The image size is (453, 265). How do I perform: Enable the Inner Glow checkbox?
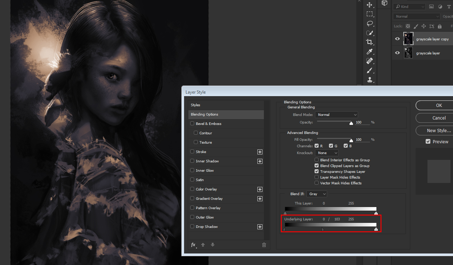192,170
